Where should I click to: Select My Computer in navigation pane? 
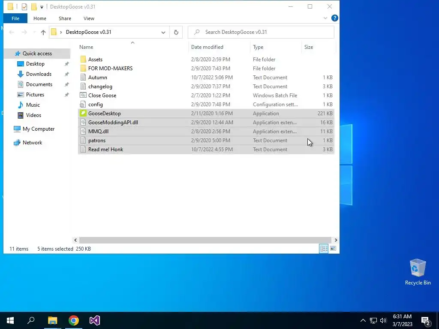click(38, 129)
